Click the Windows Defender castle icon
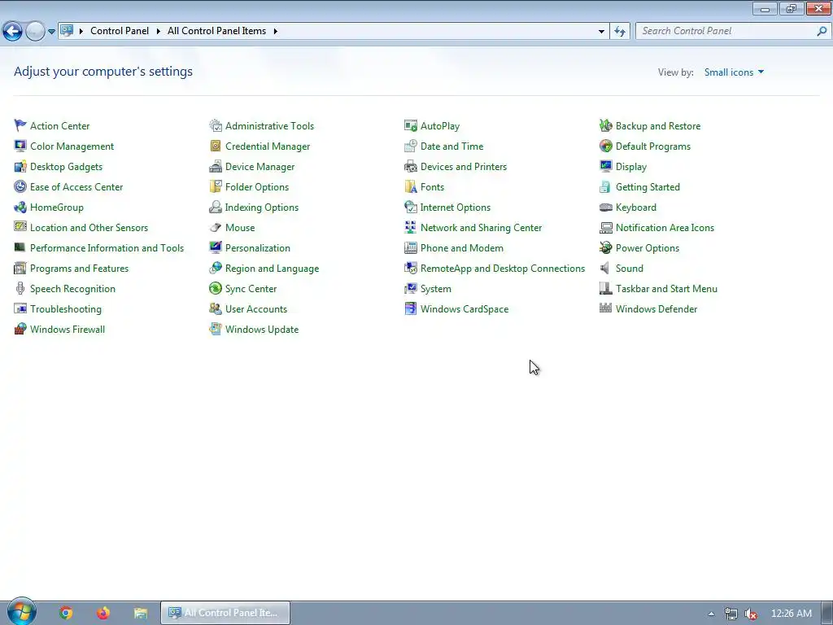 coord(605,308)
